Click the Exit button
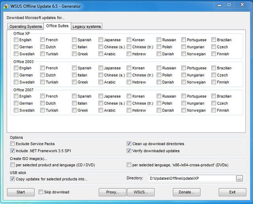Screen dimensions: 253x204 click(x=232, y=192)
